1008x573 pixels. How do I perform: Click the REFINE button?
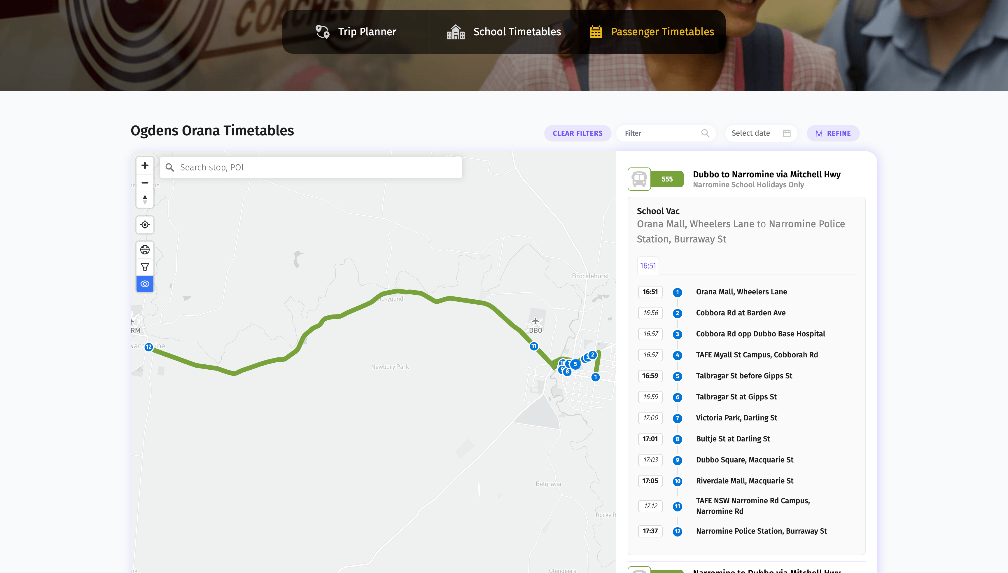(x=833, y=133)
